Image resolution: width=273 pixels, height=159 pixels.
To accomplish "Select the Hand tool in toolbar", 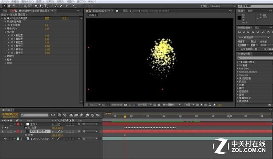I will (9, 6).
